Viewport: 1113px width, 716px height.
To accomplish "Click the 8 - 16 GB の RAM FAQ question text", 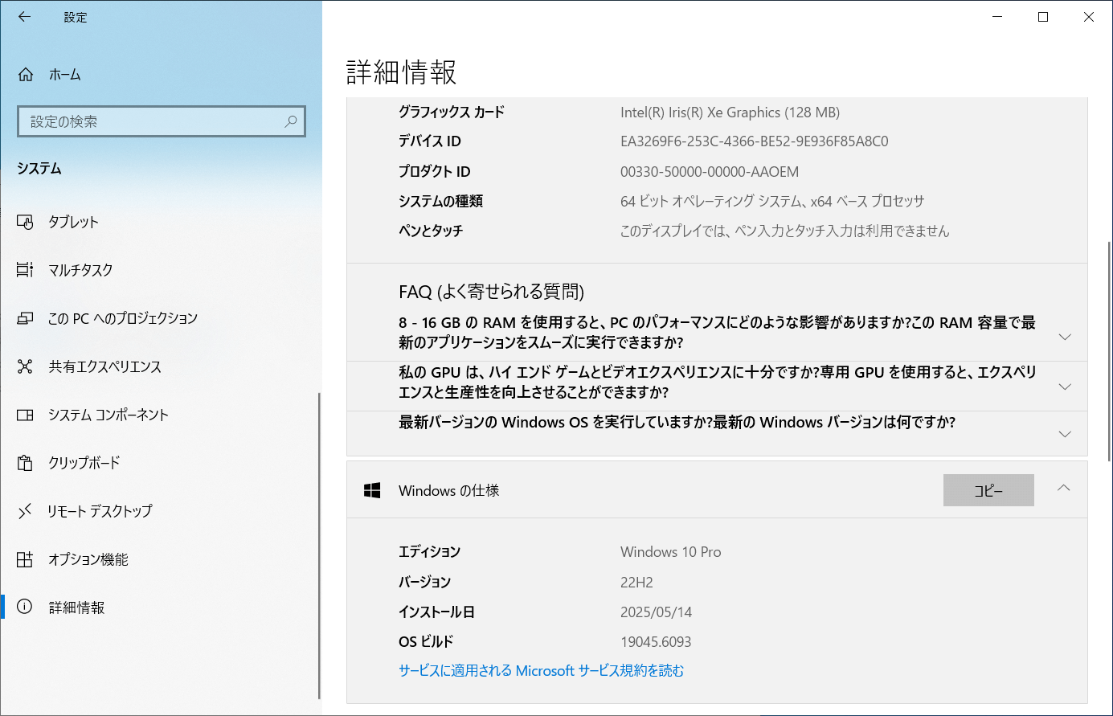I will click(717, 332).
